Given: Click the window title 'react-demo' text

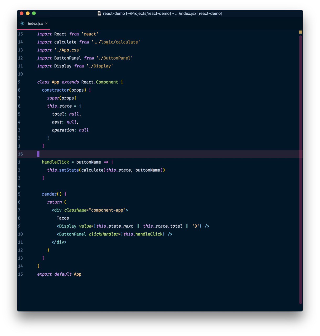Looking at the screenshot, I should click(x=163, y=13).
